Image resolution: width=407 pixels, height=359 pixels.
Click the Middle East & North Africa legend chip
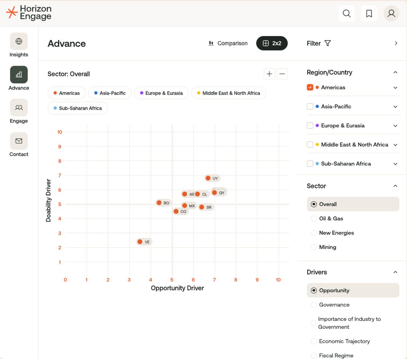coord(229,93)
